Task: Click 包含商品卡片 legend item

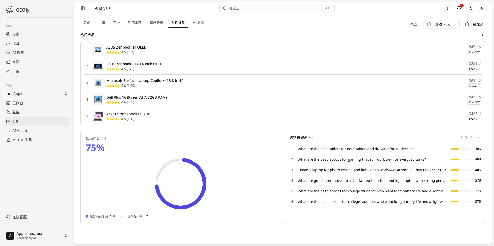Action: point(100,216)
